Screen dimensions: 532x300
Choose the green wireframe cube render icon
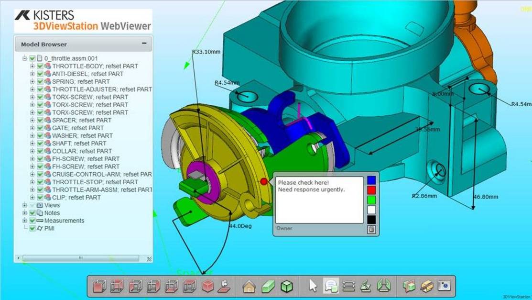pos(287,286)
